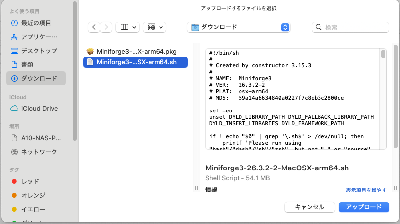This screenshot has height=224, width=400.
Task: Open 書類 in the sidebar
Action: [36, 64]
